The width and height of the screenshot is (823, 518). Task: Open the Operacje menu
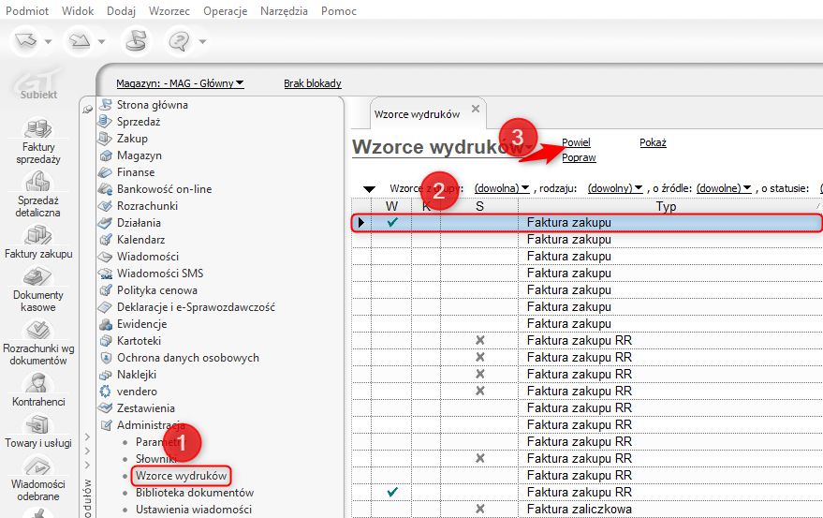point(225,11)
